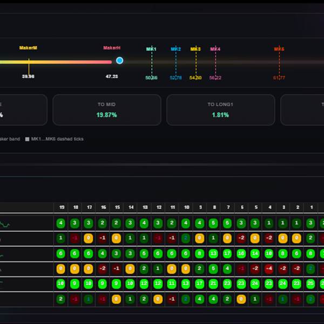This screenshot has height=324, width=324.
Task: Select the MakerH label
Action: (112, 48)
